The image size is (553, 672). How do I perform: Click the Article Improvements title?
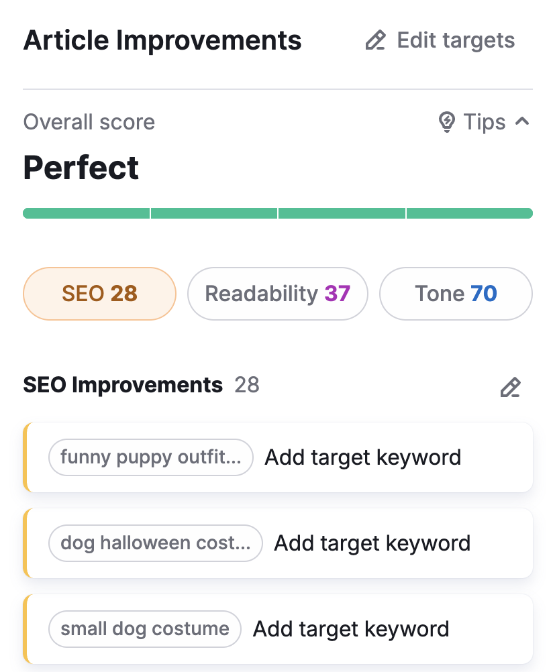pos(162,40)
